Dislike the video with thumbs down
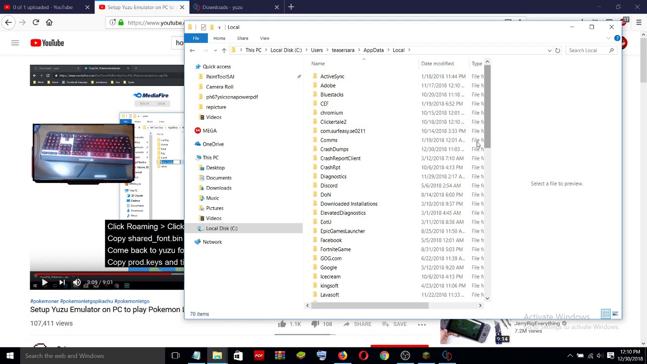 click(315, 324)
